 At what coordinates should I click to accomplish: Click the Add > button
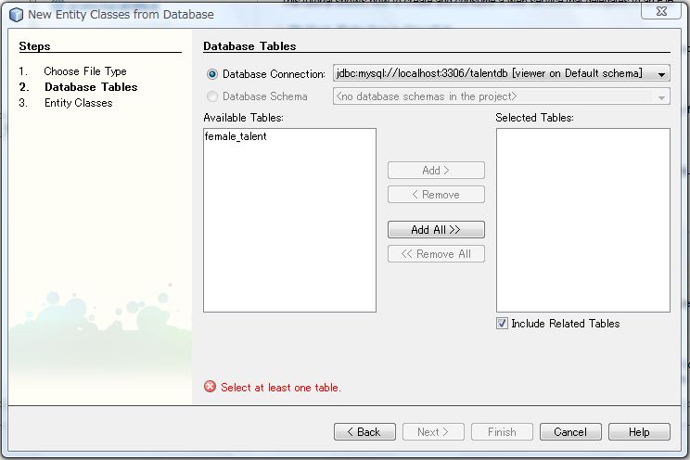(436, 171)
